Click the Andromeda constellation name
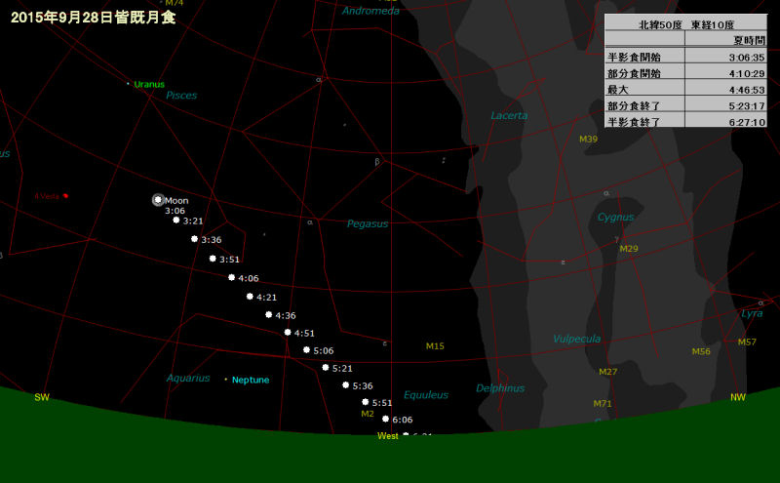The image size is (780, 483). [x=370, y=11]
